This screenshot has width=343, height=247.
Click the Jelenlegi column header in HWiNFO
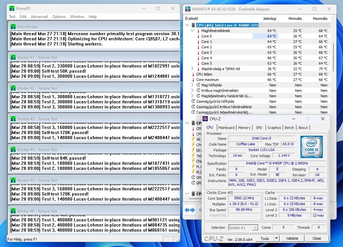265,19
